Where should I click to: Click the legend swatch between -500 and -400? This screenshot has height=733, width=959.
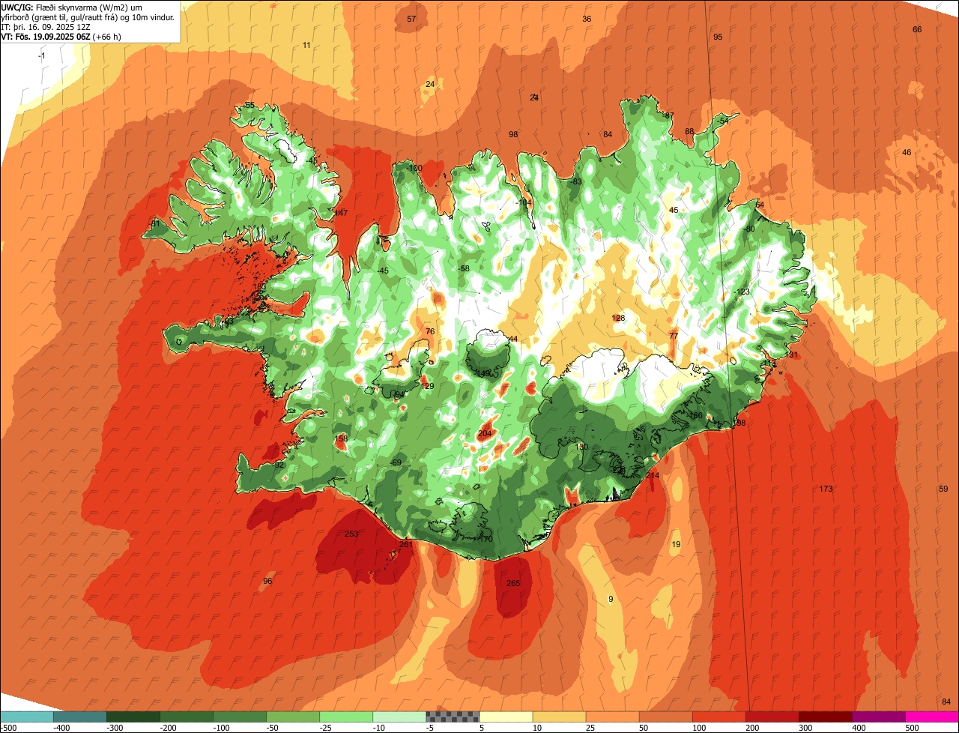point(27,717)
